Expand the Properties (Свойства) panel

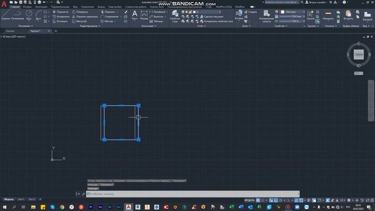point(281,26)
